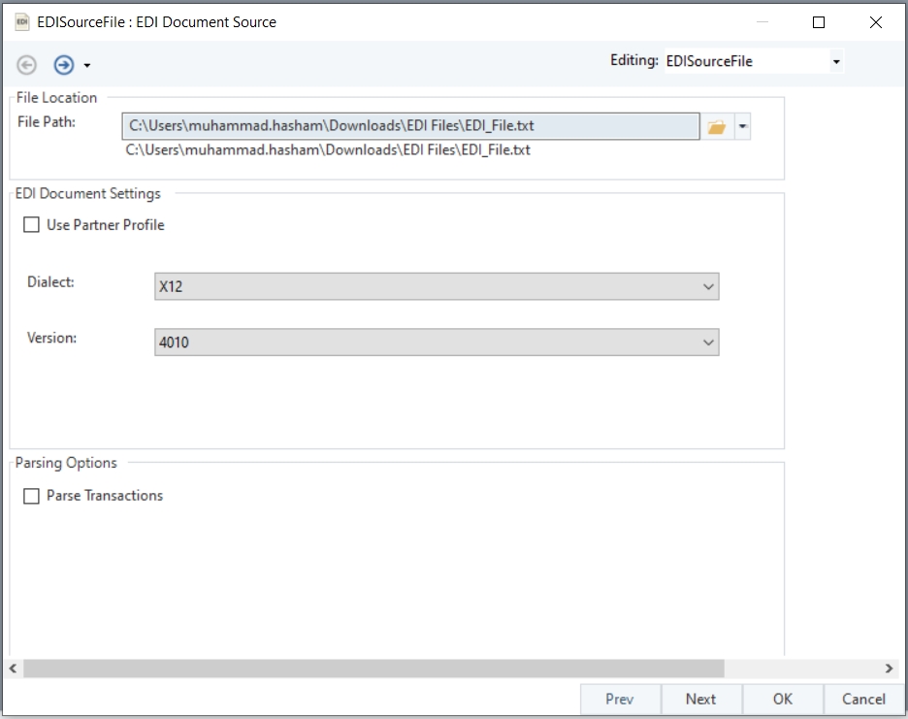Screen dimensions: 908x719
Task: Click the forward navigation arrow icon
Action: [64, 65]
